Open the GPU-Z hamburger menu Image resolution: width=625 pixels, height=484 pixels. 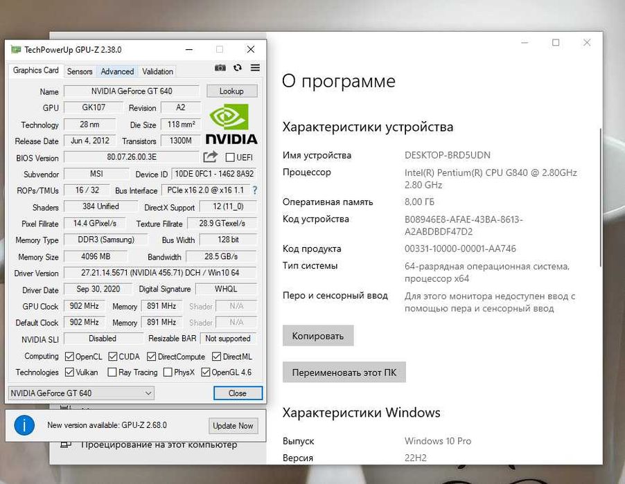(x=255, y=68)
